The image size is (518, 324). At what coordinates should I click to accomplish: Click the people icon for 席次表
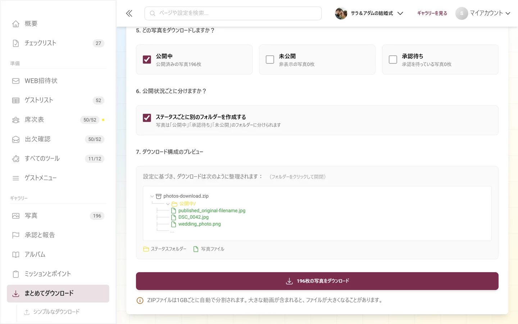pyautogui.click(x=16, y=120)
